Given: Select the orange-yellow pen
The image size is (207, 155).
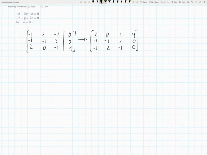Looking at the screenshot, I should pos(129,2).
